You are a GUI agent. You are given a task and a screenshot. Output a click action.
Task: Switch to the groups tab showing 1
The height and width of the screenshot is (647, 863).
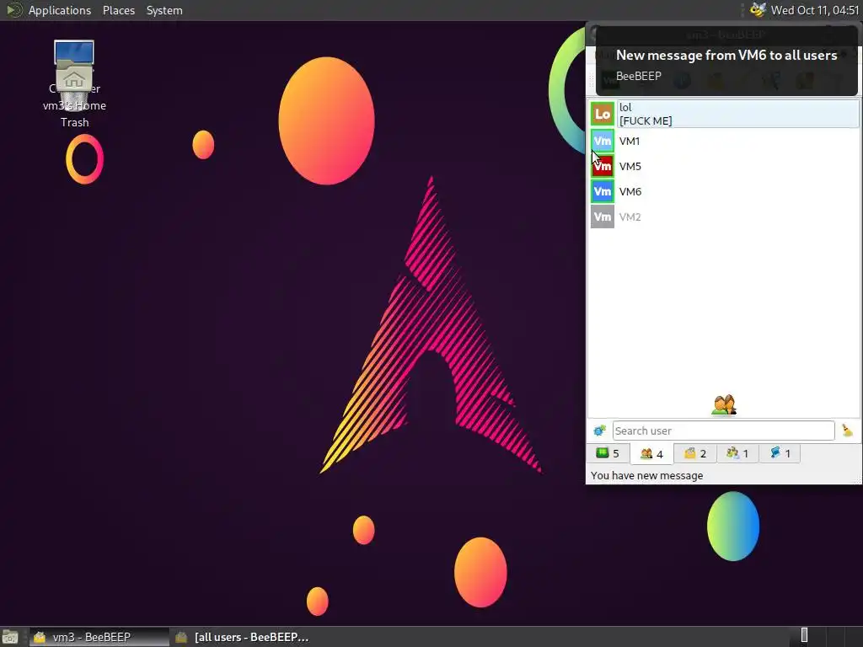point(737,453)
